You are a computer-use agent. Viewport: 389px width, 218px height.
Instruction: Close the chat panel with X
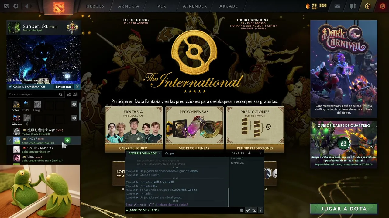pyautogui.click(x=260, y=153)
